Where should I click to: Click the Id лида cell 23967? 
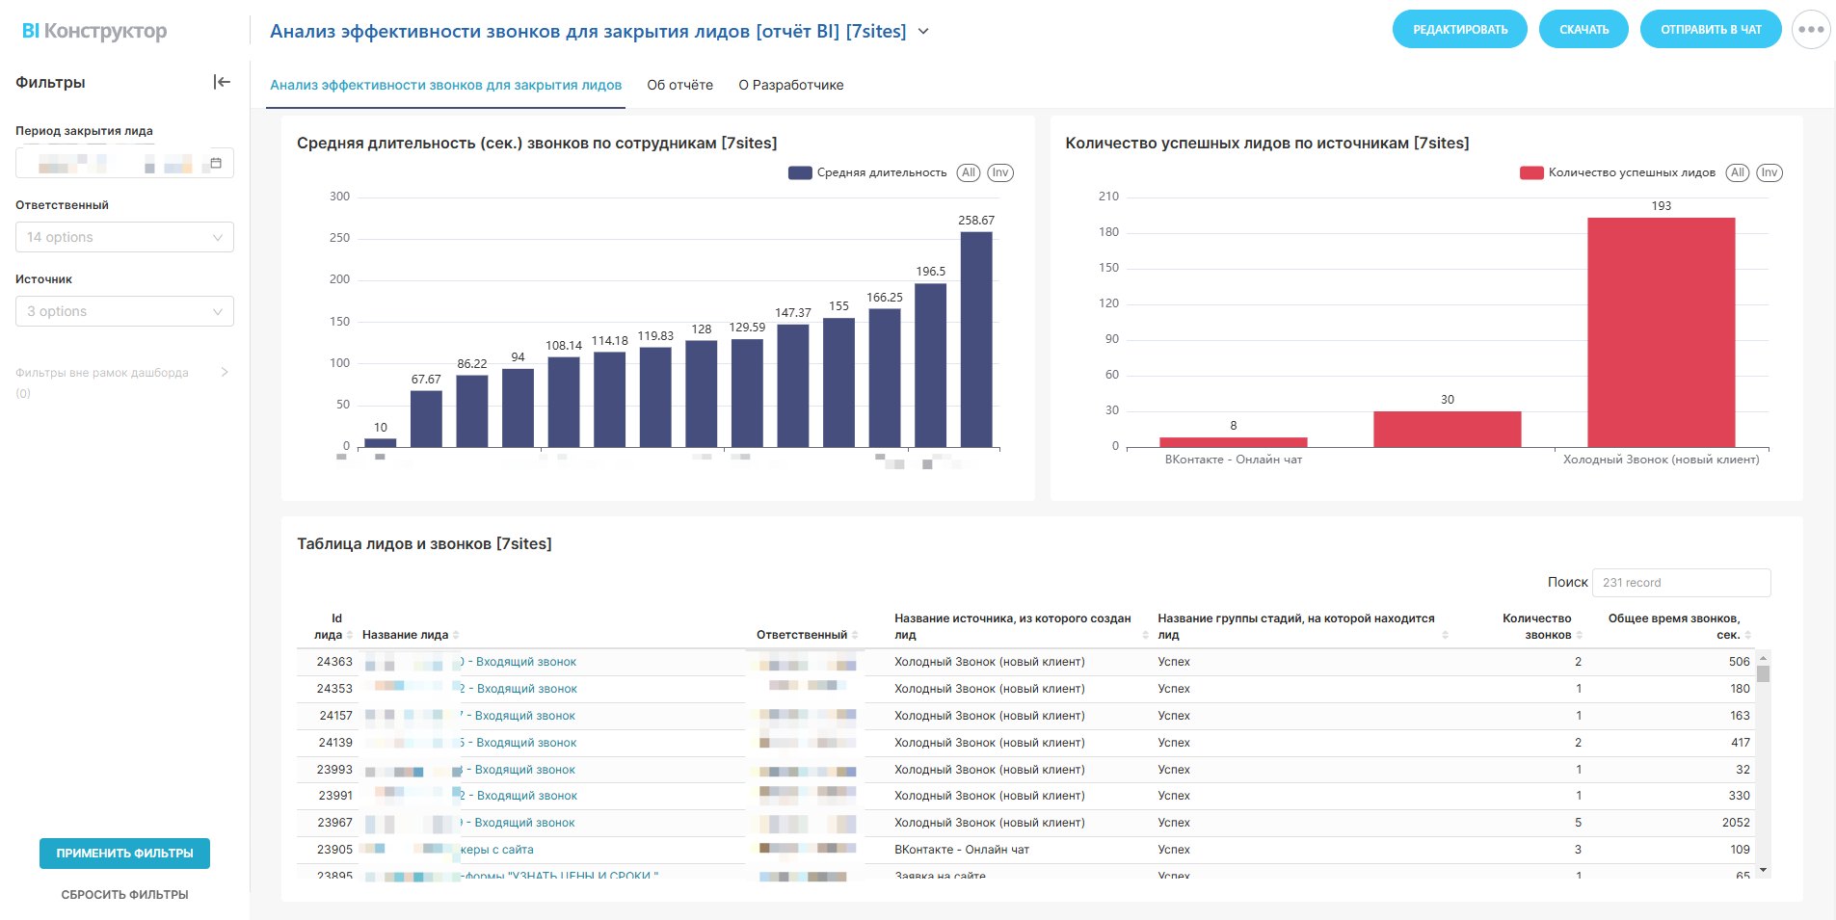coord(334,823)
